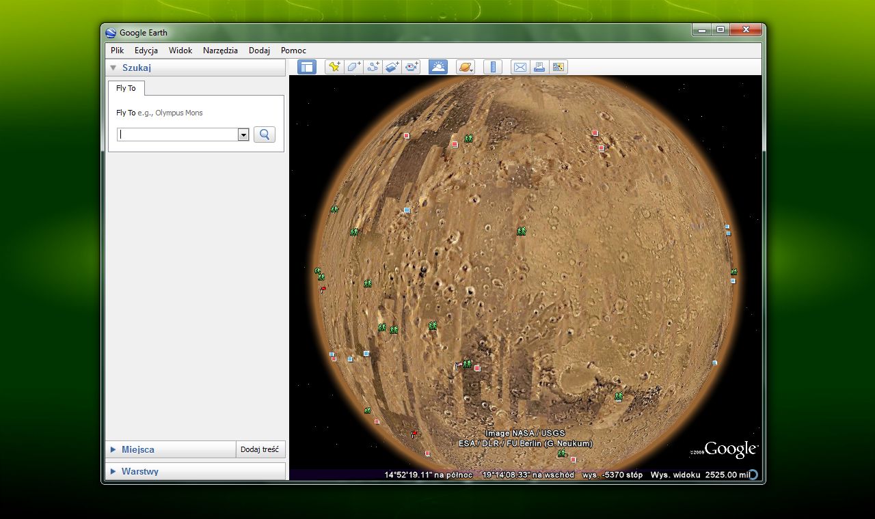This screenshot has width=875, height=519.
Task: Close the Google Earth window
Action: coord(746,29)
